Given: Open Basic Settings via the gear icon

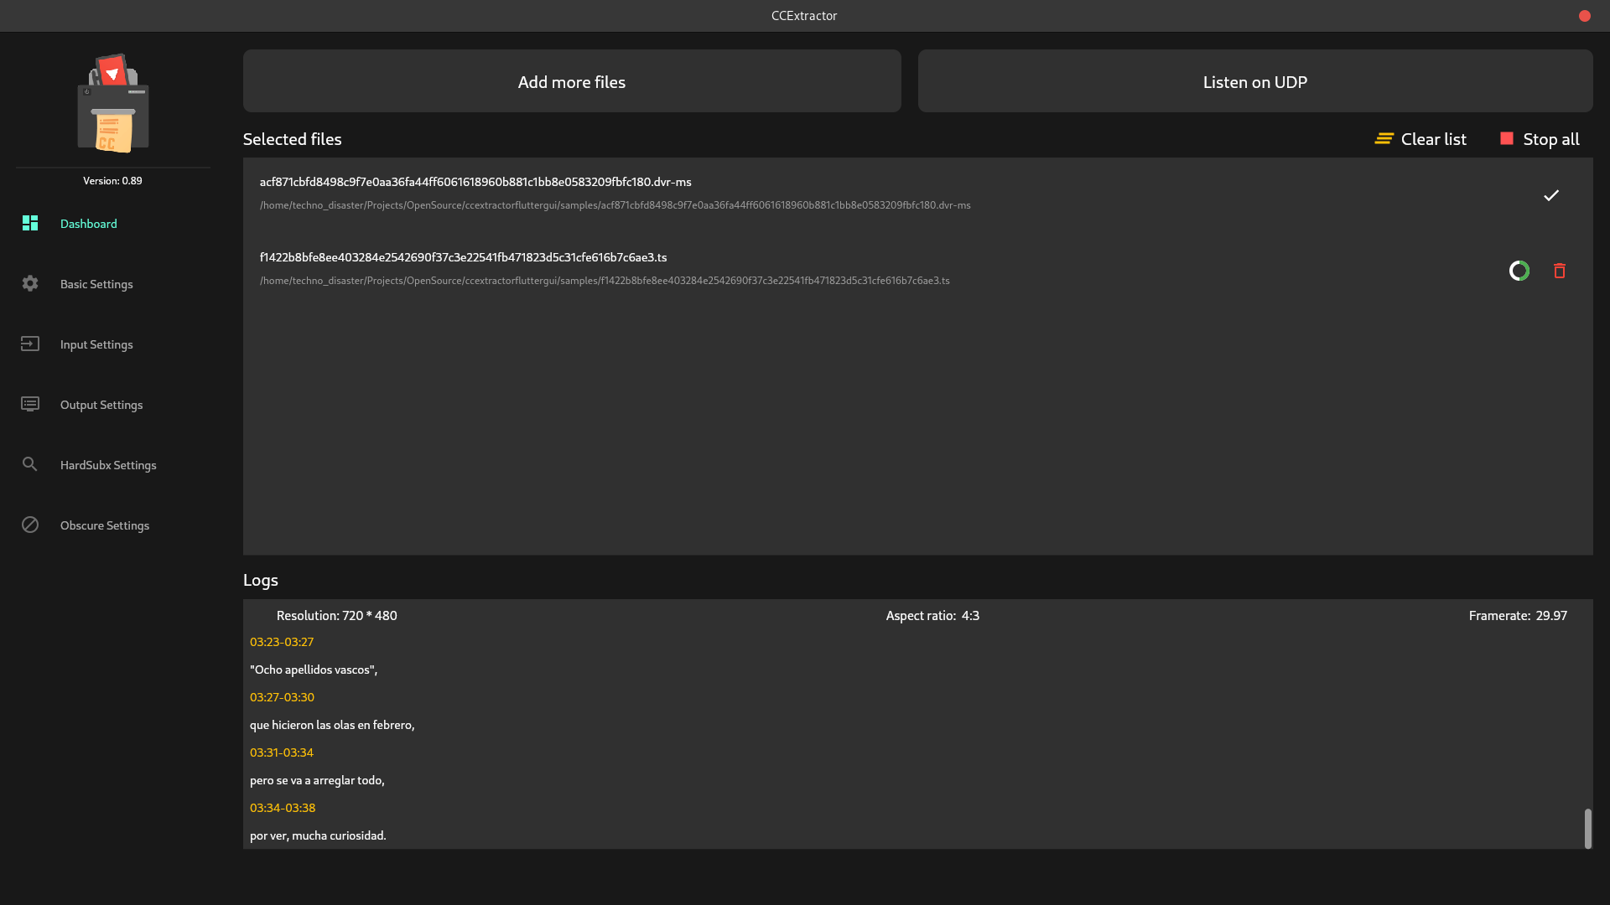Looking at the screenshot, I should [30, 283].
